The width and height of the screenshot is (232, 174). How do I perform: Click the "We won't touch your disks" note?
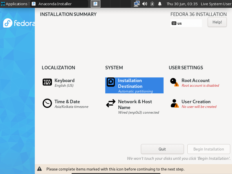179,158
